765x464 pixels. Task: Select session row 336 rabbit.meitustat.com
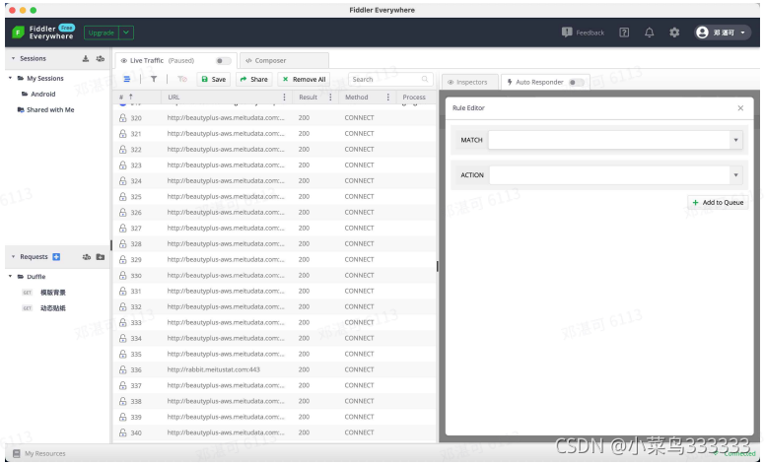tap(274, 370)
